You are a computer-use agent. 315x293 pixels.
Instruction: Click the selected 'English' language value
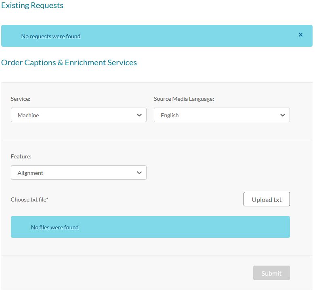[x=170, y=115]
